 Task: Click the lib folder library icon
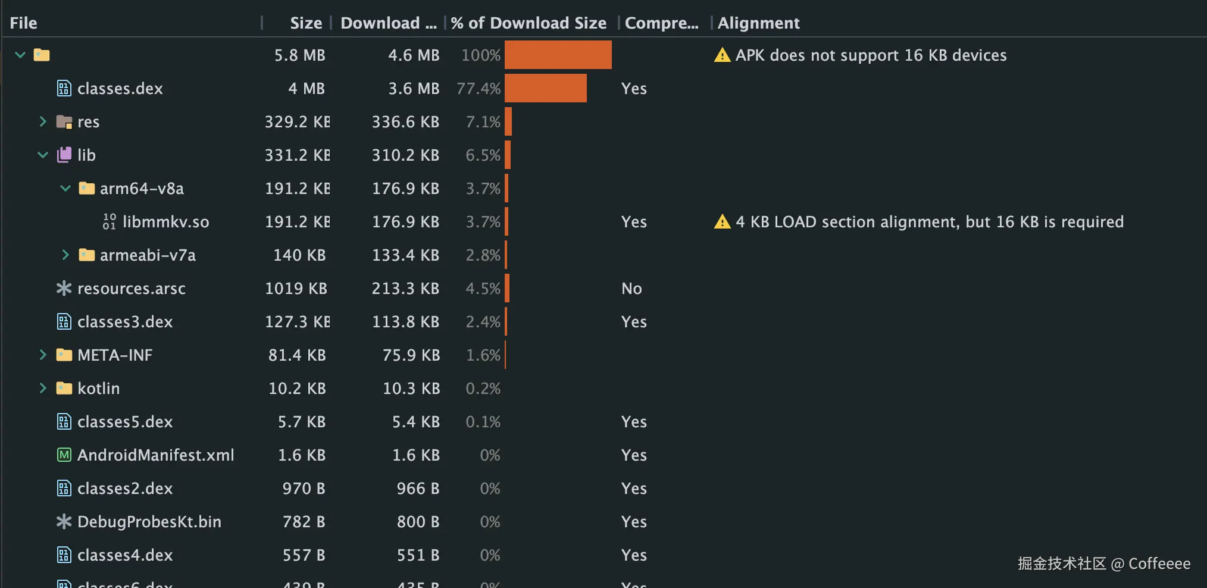64,155
